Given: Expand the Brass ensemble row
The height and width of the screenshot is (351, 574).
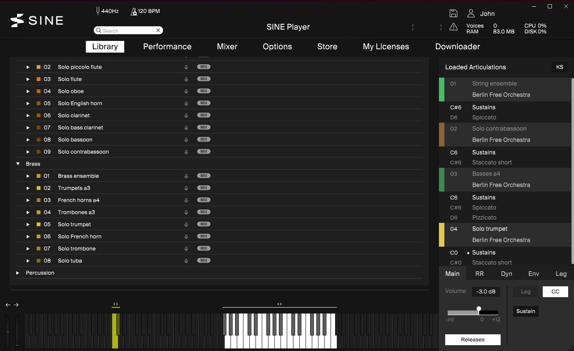Looking at the screenshot, I should [28, 176].
